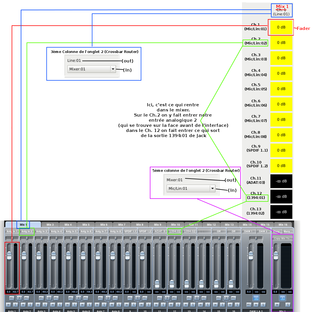
Task: Switch to the Mix 14 tab
Action: click(x=247, y=225)
